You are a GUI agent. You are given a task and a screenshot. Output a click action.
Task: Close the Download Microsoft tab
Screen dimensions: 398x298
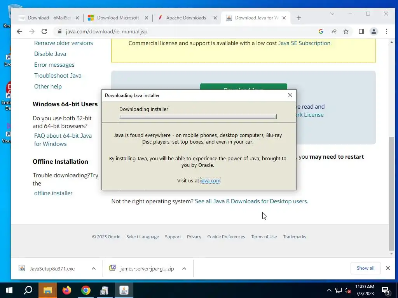[x=147, y=18]
